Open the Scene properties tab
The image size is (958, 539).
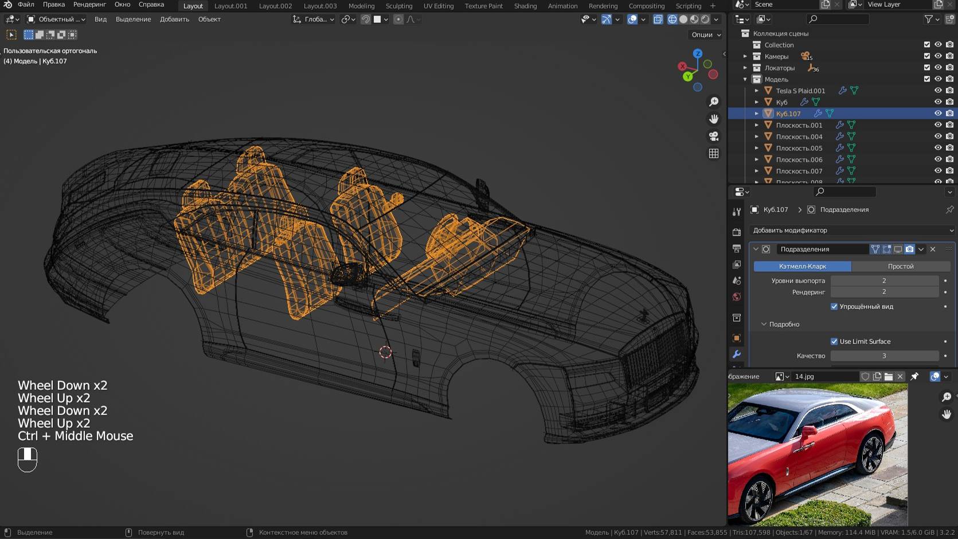pos(737,280)
